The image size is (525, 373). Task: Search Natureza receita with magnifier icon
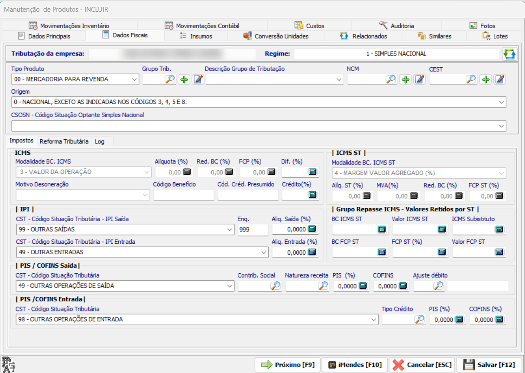323,286
